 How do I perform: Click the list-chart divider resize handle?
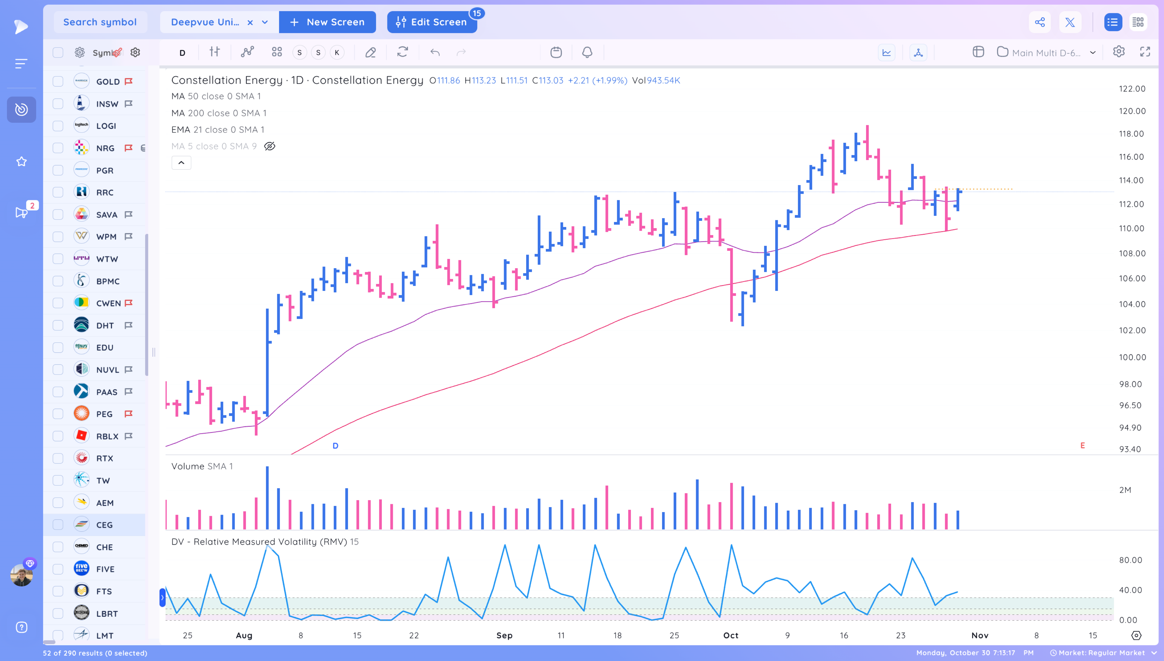[153, 352]
